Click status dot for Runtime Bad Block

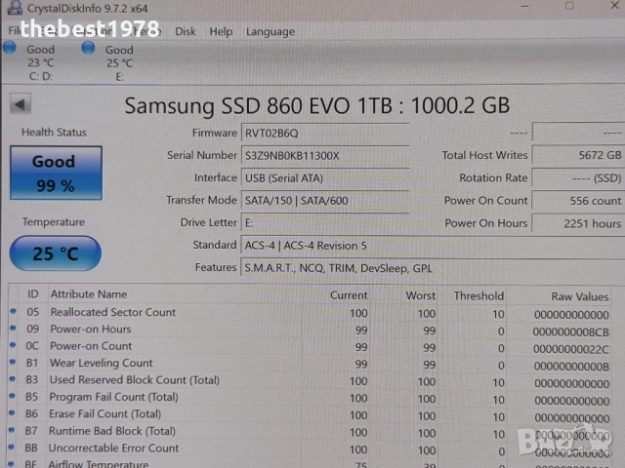[x=12, y=430]
